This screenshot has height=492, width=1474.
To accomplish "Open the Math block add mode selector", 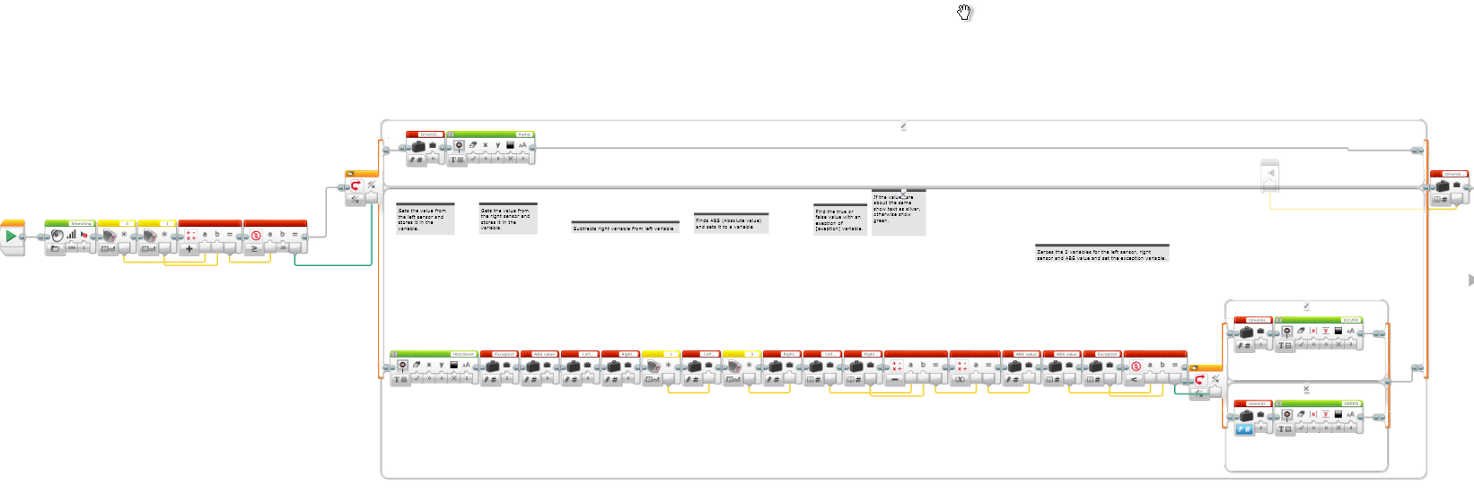I will [189, 249].
